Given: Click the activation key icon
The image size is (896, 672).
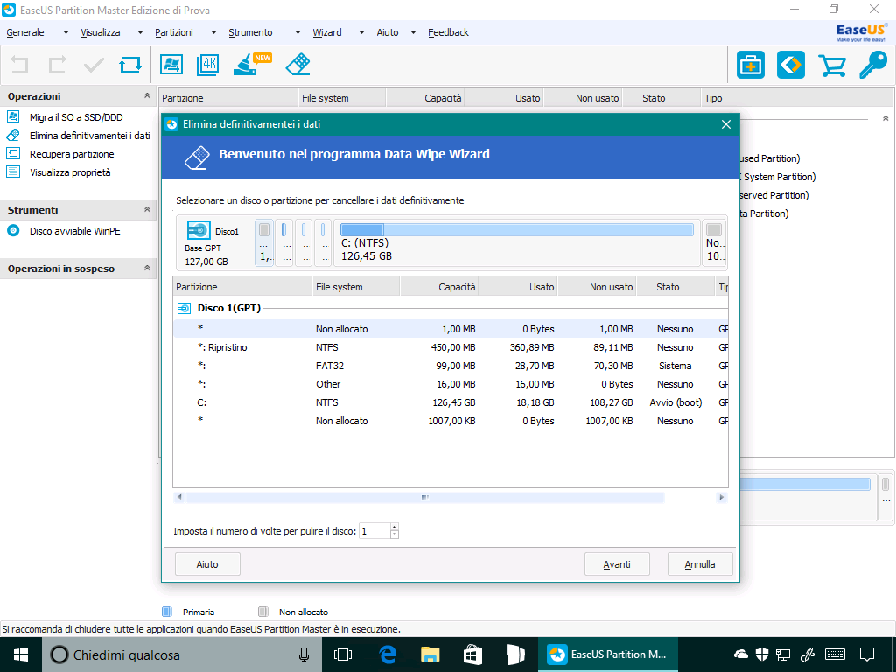Looking at the screenshot, I should (874, 65).
